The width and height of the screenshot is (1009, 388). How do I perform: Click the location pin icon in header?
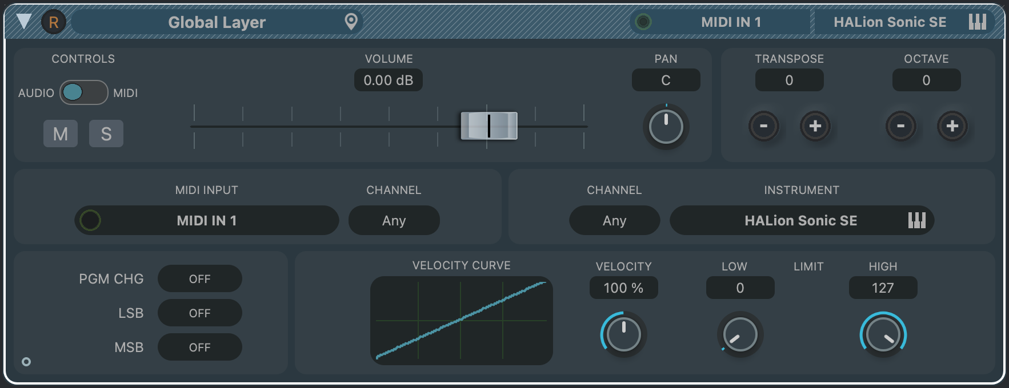(351, 22)
